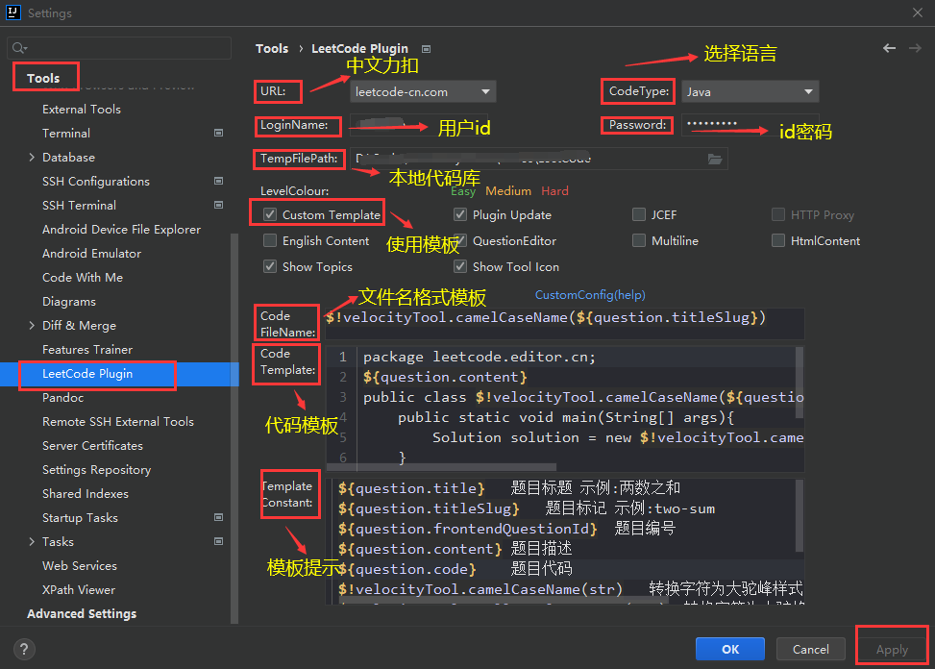Viewport: 935px width, 669px height.
Task: Click the Password input field
Action: click(750, 126)
